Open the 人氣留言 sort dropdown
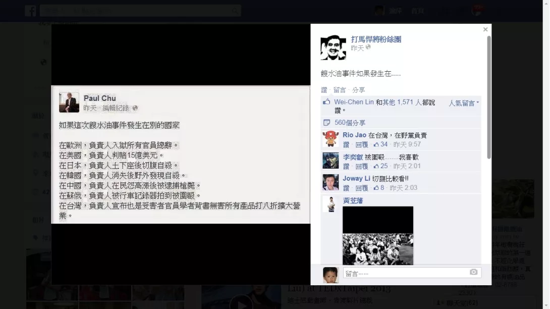The width and height of the screenshot is (550, 309). (x=464, y=103)
